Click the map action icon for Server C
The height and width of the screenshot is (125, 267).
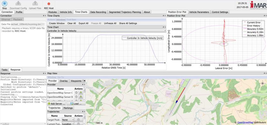tap(81, 93)
